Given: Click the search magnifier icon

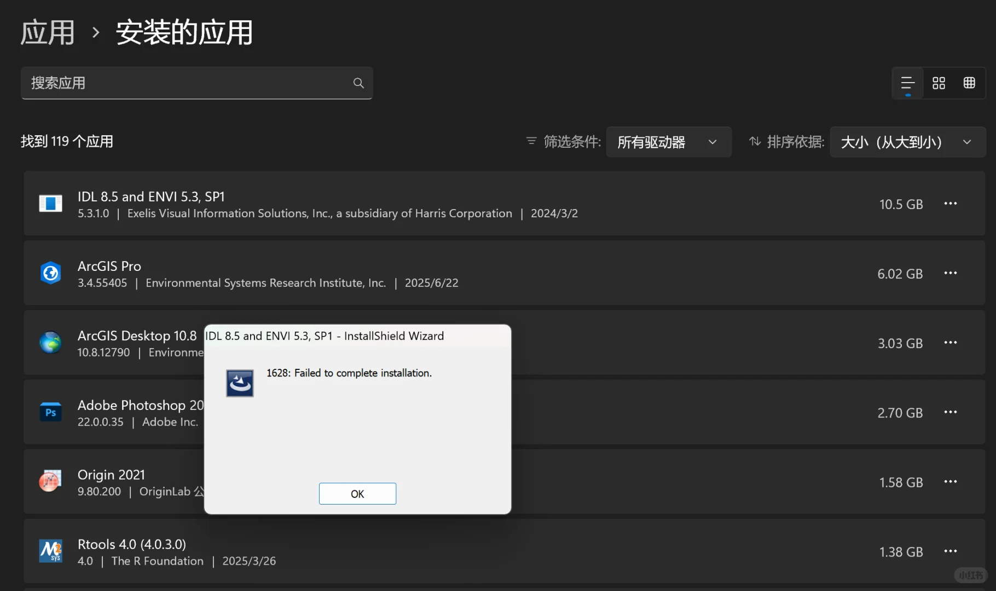Looking at the screenshot, I should (x=358, y=83).
